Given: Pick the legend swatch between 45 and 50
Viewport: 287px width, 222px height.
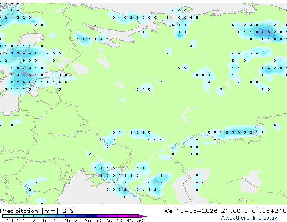Looking at the screenshot, I should [133, 216].
